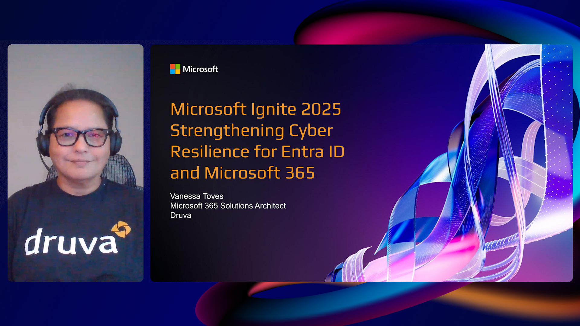580x326 pixels.
Task: Click the green square of the Microsoft logo
Action: point(177,67)
